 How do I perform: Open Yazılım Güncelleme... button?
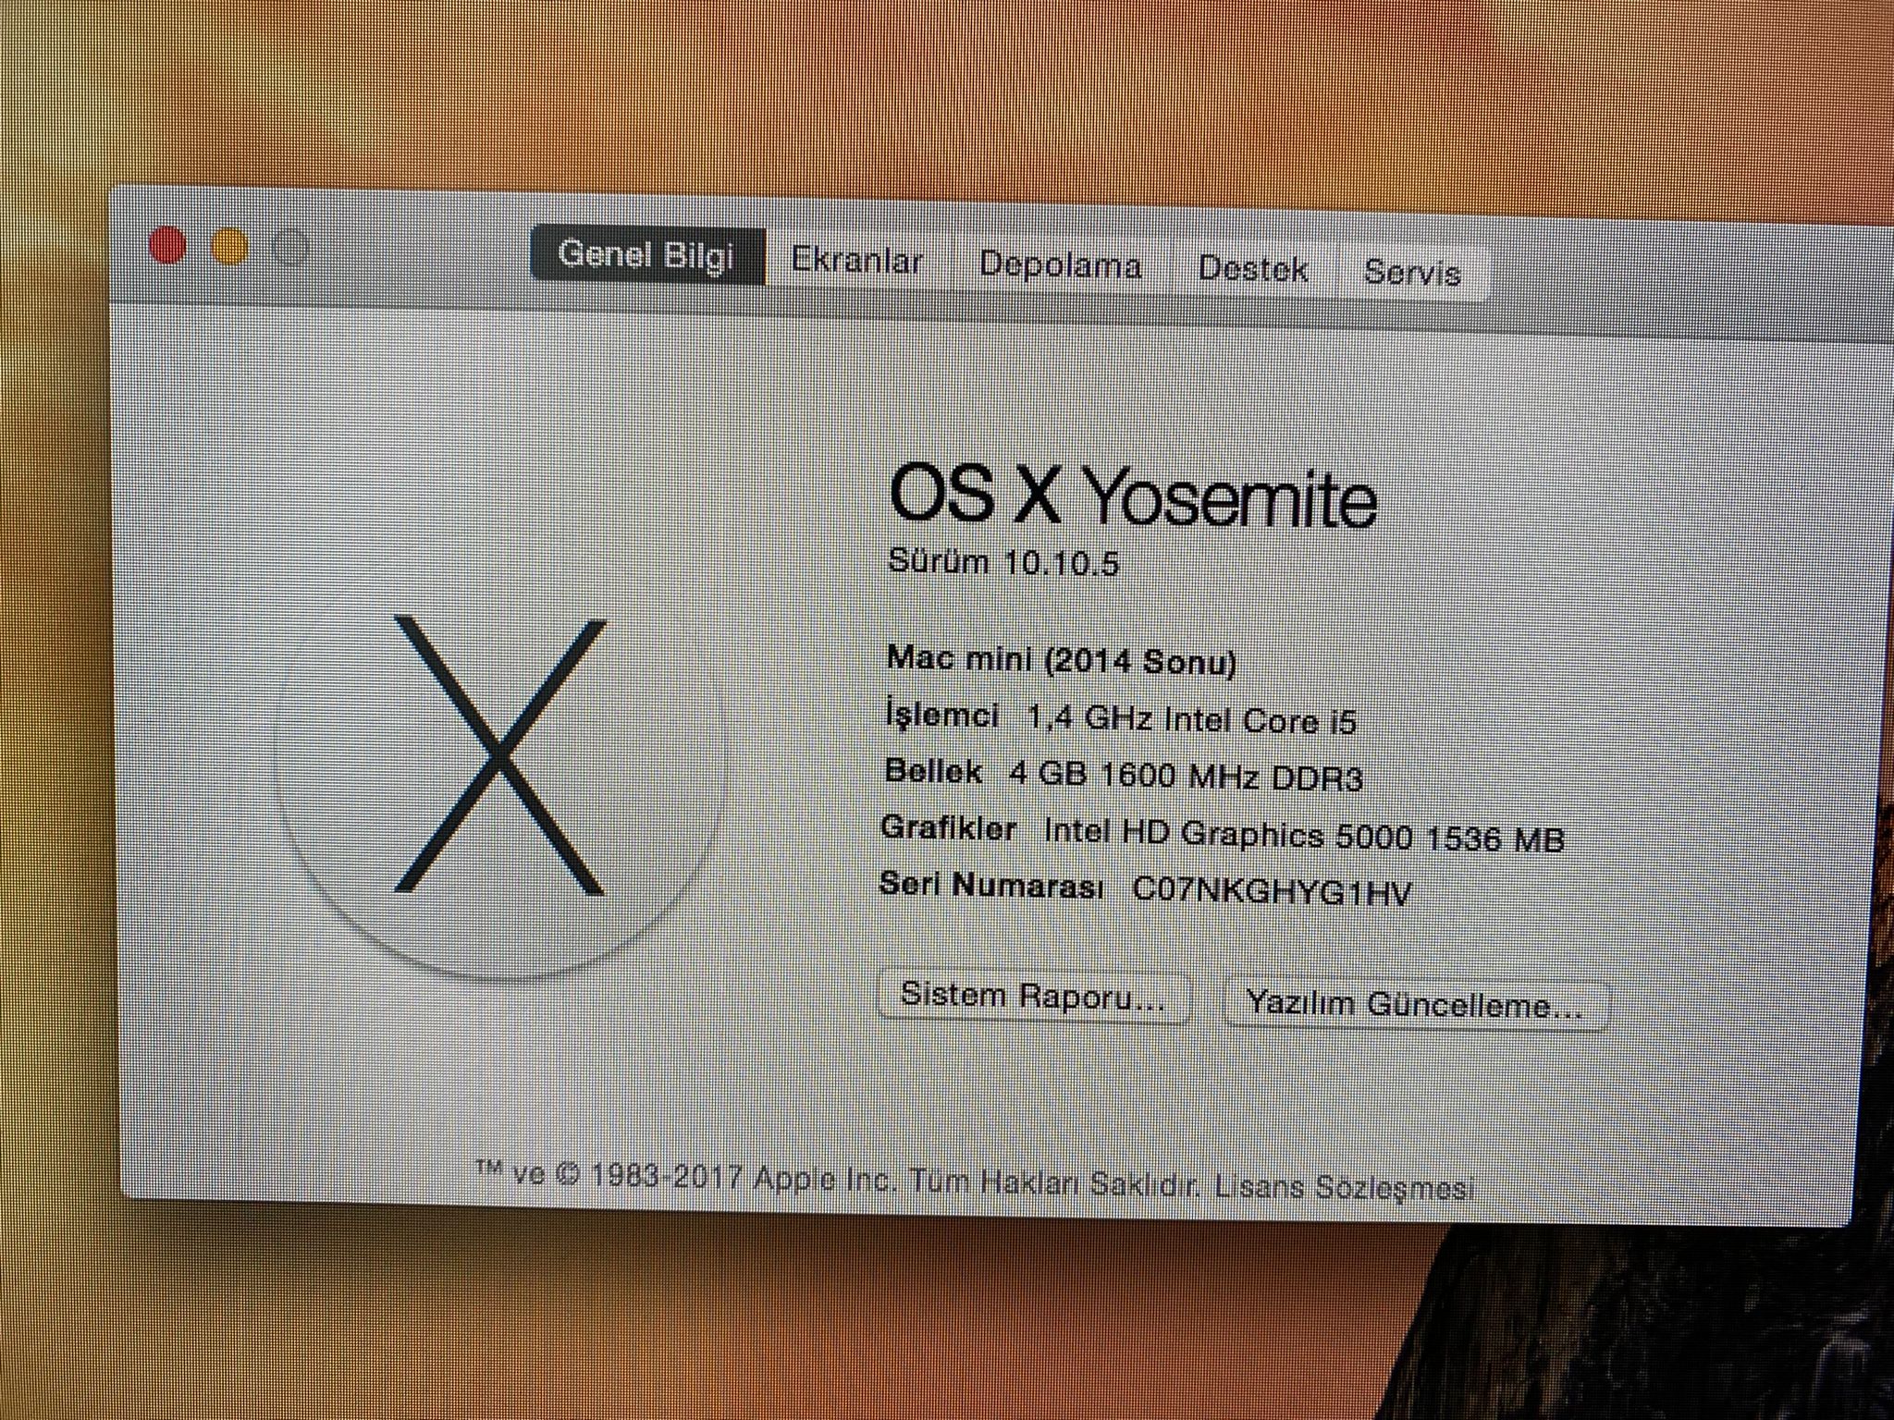click(1415, 1004)
